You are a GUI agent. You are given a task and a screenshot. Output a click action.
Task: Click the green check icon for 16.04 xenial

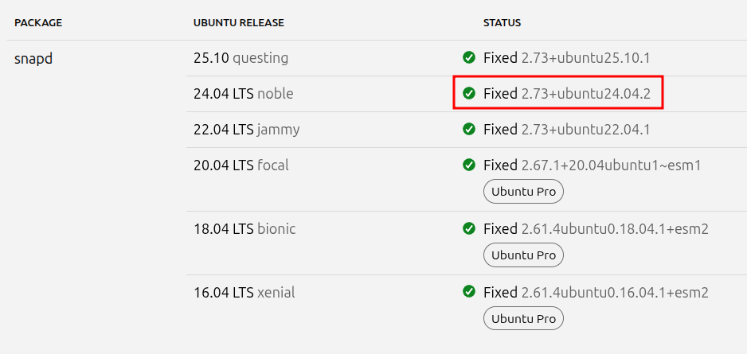(x=469, y=292)
